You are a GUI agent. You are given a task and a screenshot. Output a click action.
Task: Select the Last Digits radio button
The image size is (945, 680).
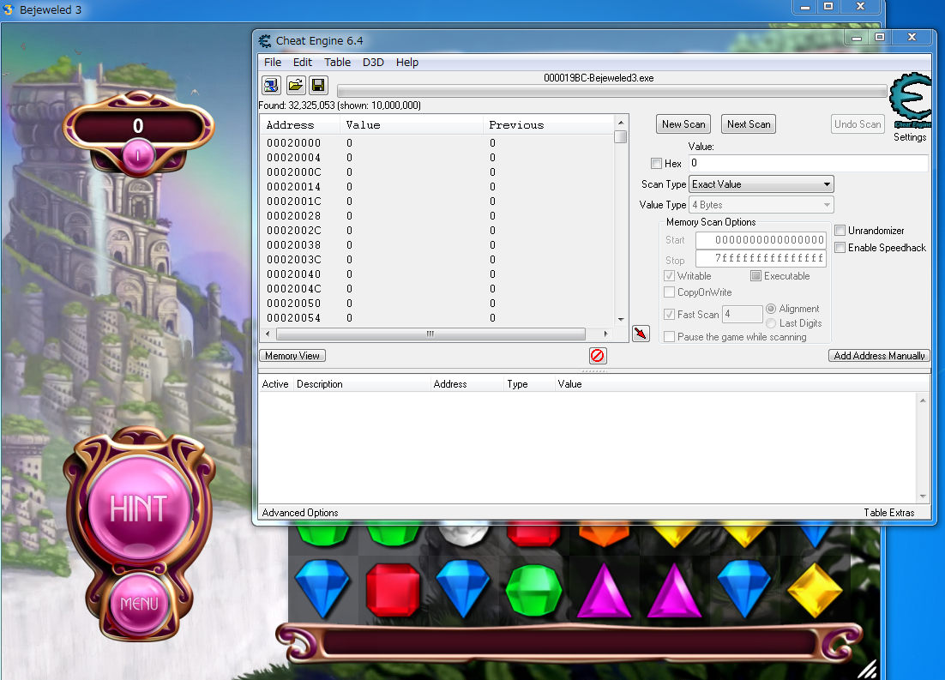click(771, 323)
